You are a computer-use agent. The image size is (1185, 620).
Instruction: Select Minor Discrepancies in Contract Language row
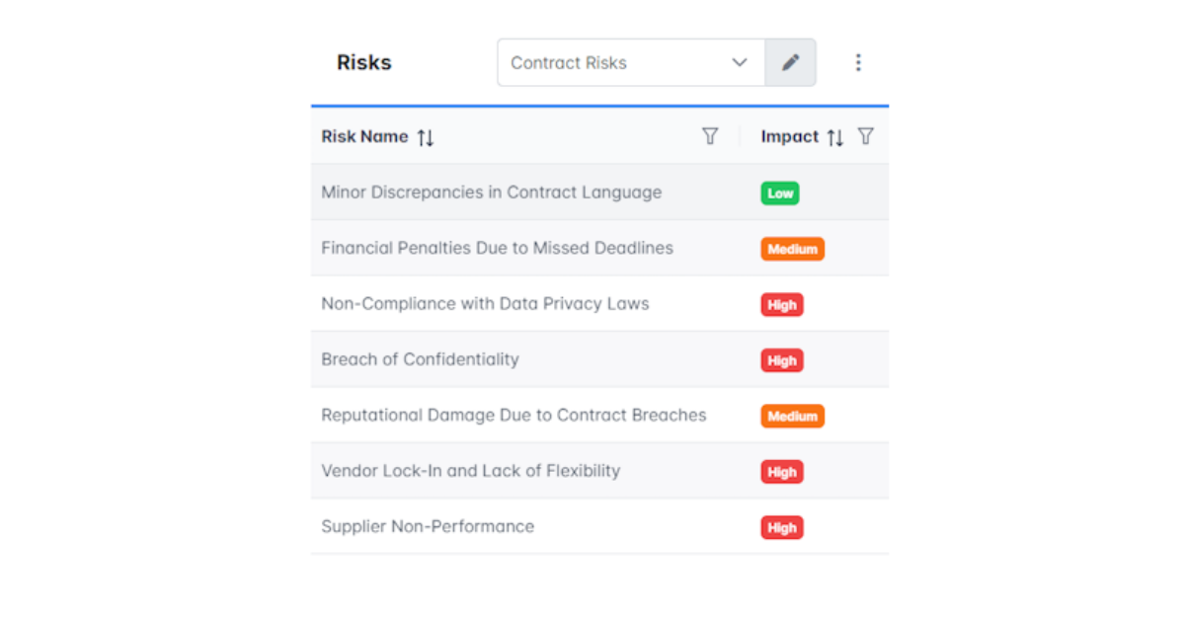(x=599, y=193)
